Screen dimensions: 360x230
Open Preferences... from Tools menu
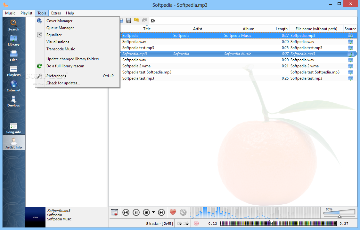78,76
